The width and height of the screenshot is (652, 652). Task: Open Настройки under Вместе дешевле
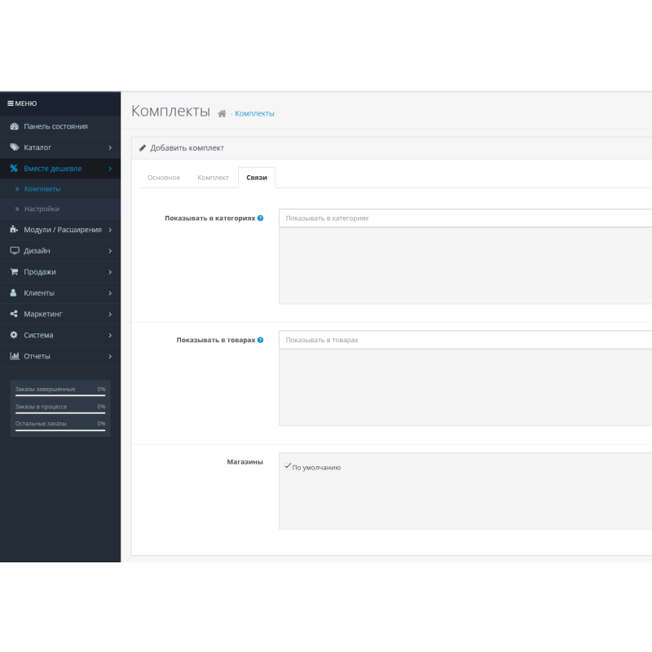tap(41, 209)
